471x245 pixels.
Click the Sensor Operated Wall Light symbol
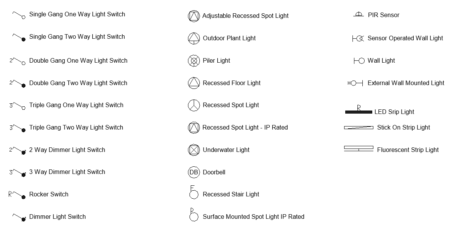pyautogui.click(x=358, y=38)
